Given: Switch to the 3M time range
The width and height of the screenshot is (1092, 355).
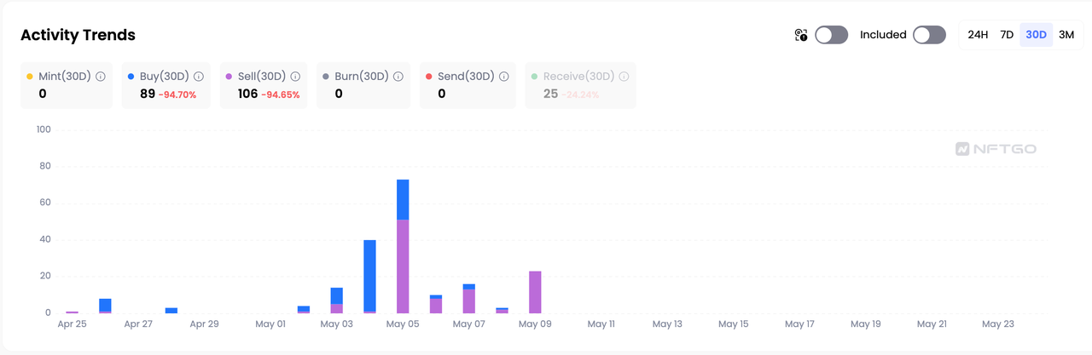Looking at the screenshot, I should [1066, 35].
